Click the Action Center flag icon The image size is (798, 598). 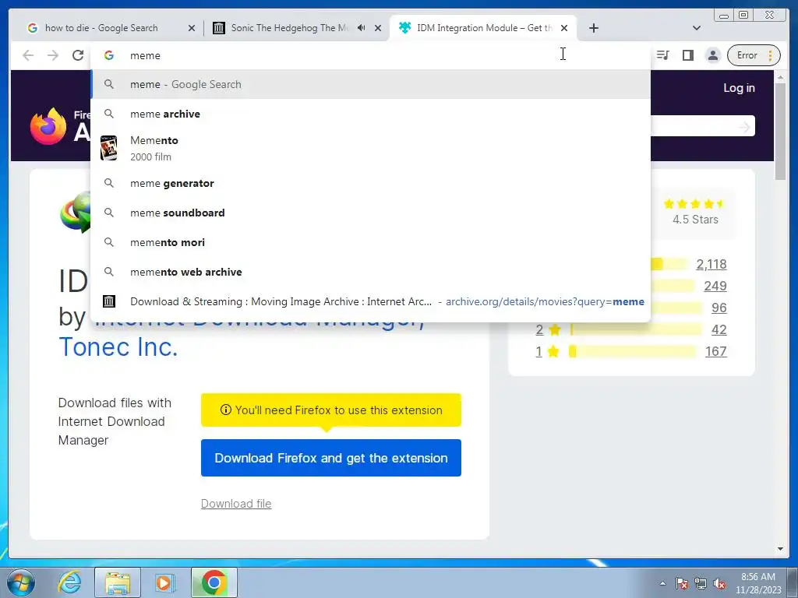pyautogui.click(x=681, y=583)
